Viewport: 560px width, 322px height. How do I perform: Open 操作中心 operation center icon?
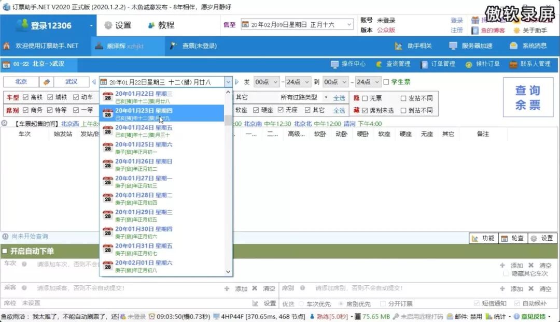[x=334, y=64]
